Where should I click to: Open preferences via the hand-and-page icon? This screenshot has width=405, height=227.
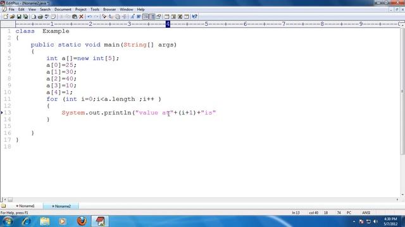click(159, 17)
